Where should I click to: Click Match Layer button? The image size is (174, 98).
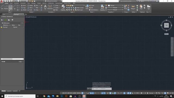coord(79,10)
